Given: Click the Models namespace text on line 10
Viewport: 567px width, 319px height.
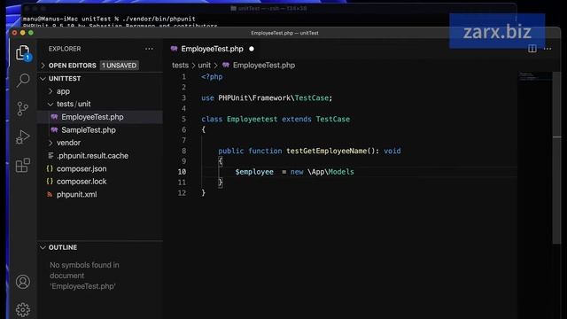Looking at the screenshot, I should pyautogui.click(x=341, y=172).
